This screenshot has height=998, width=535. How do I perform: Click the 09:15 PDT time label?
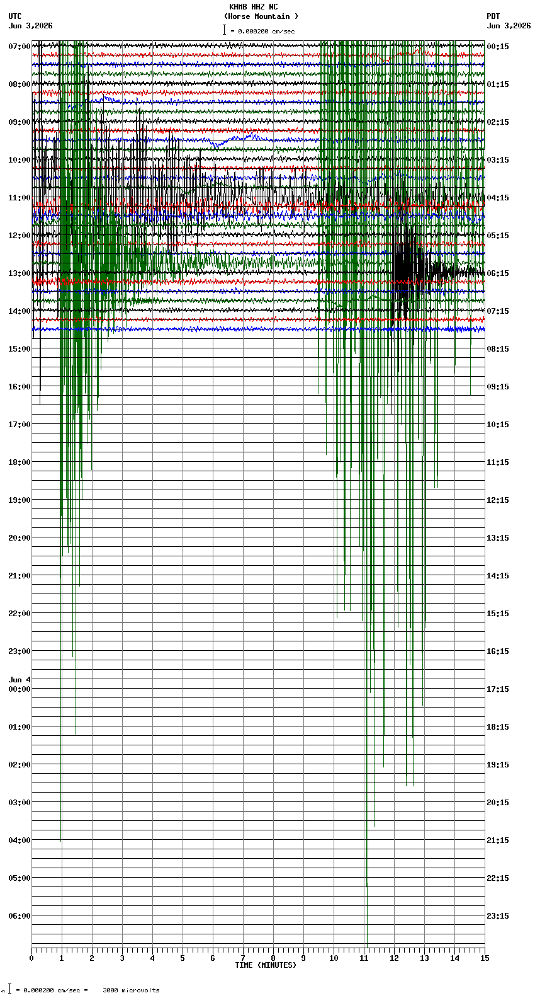click(498, 387)
